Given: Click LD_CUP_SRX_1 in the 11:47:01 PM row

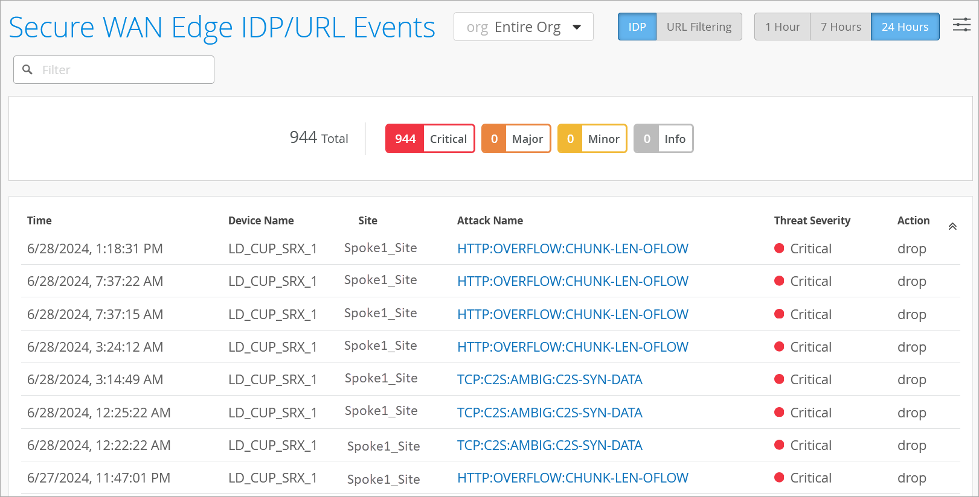Looking at the screenshot, I should click(x=272, y=478).
